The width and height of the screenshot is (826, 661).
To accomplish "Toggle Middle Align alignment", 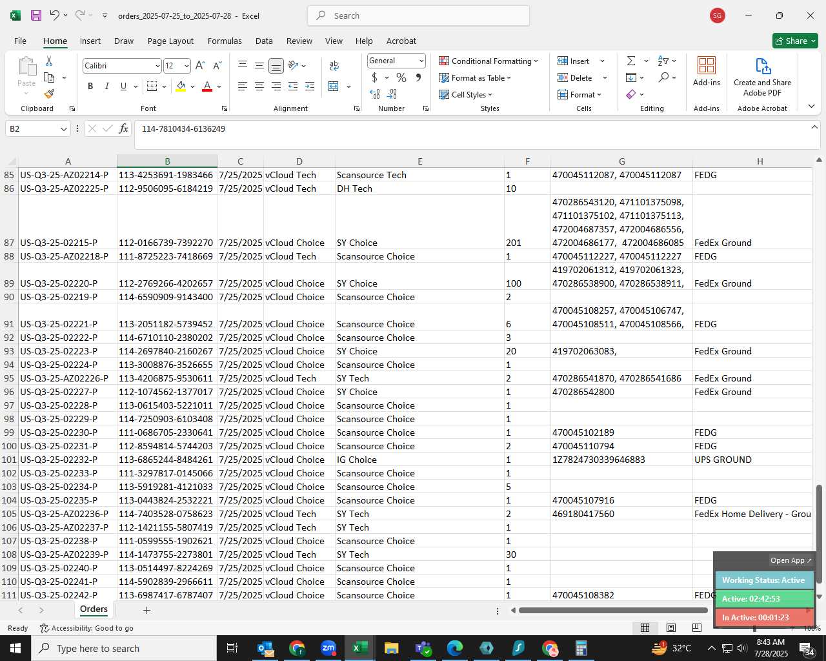I will point(259,66).
